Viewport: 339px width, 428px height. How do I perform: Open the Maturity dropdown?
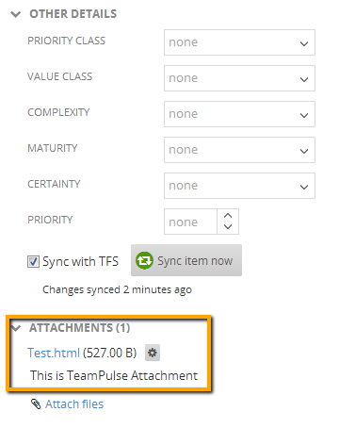coord(239,150)
